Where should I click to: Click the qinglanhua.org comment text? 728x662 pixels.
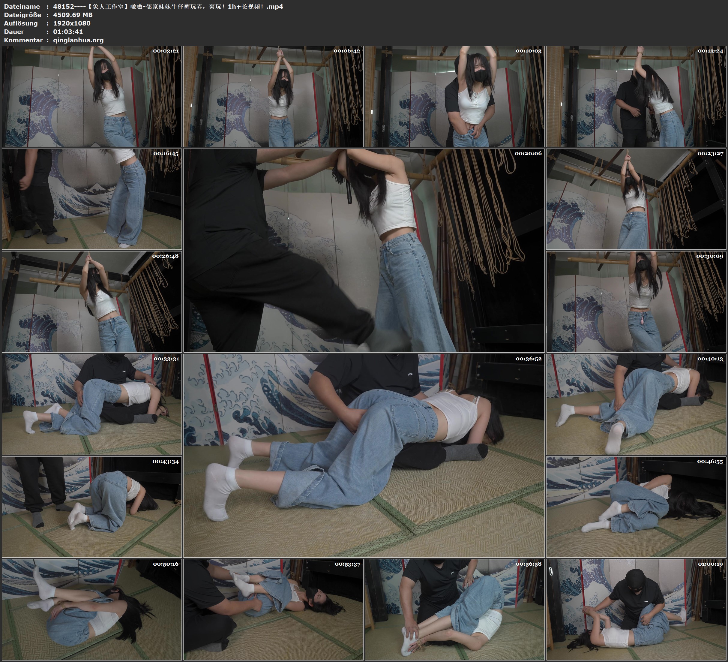(78, 40)
